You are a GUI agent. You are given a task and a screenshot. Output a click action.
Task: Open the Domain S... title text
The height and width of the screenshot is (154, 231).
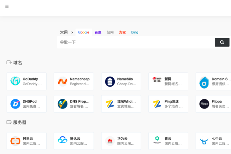click(221, 79)
